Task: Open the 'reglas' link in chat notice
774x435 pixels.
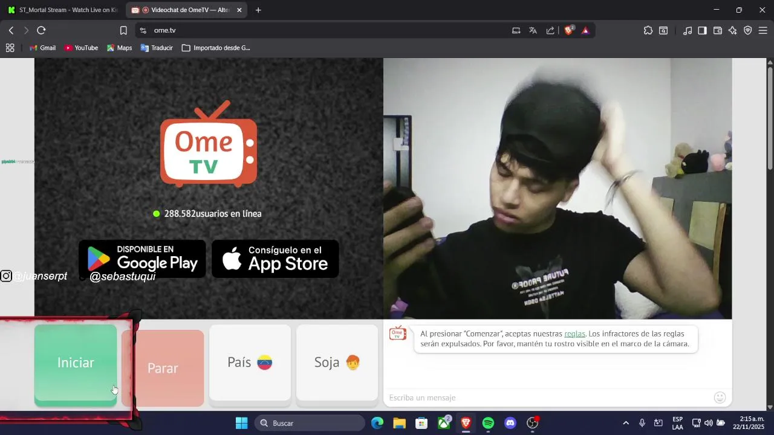Action: pos(574,333)
